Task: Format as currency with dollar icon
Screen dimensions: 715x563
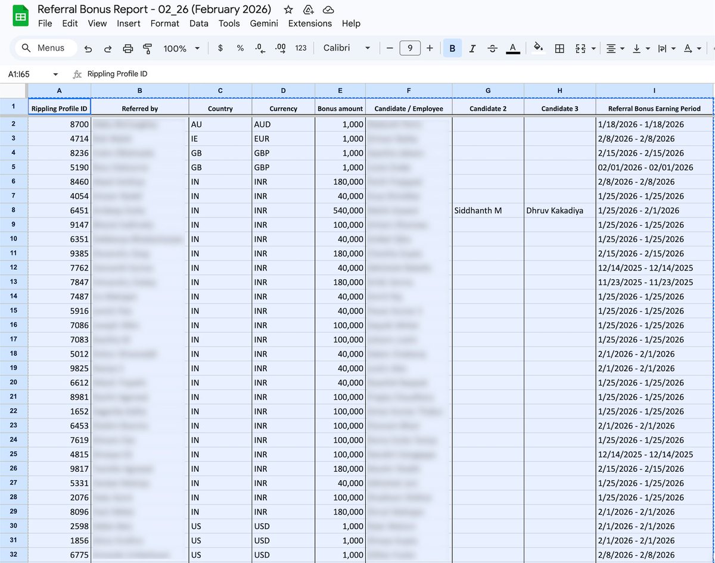Action: [220, 48]
